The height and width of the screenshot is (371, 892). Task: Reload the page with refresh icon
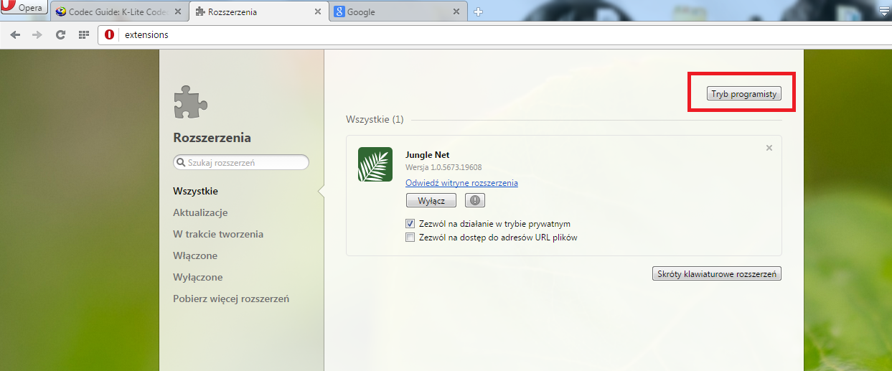click(60, 34)
